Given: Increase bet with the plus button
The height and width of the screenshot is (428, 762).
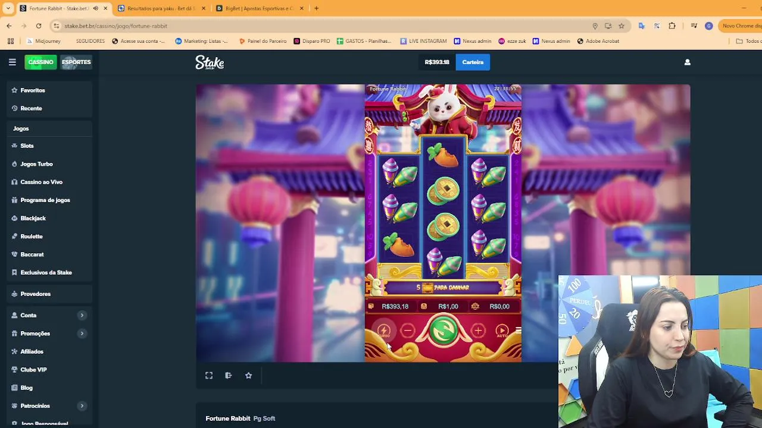Looking at the screenshot, I should point(478,331).
